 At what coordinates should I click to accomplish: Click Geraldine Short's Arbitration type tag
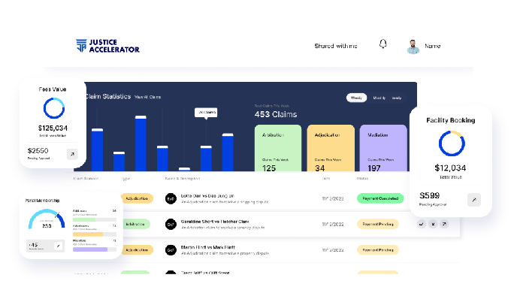(x=135, y=224)
